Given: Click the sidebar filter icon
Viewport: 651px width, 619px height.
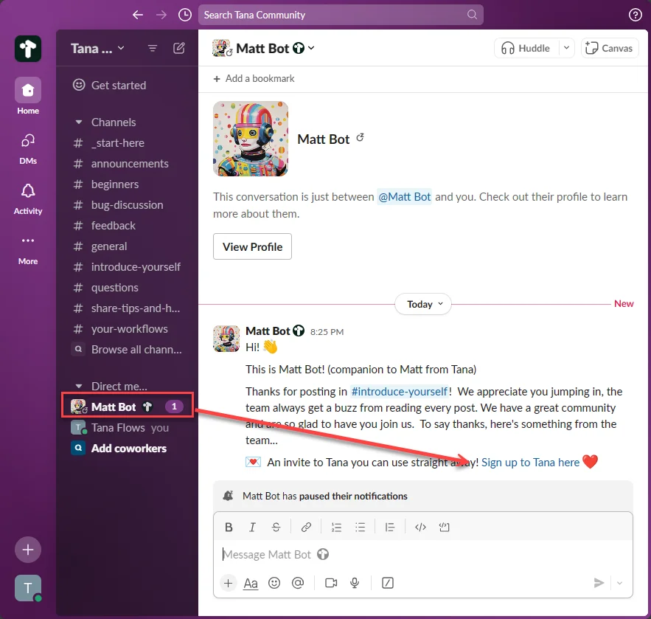Looking at the screenshot, I should [153, 49].
